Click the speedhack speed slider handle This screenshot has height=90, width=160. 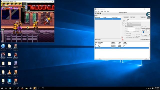coord(143,32)
